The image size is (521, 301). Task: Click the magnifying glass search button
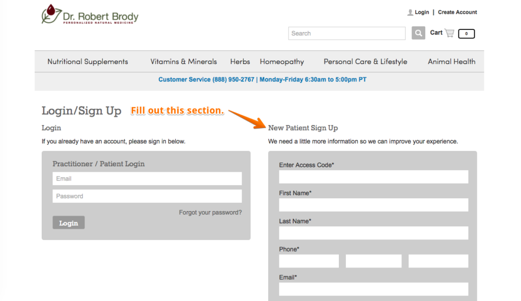tap(418, 33)
